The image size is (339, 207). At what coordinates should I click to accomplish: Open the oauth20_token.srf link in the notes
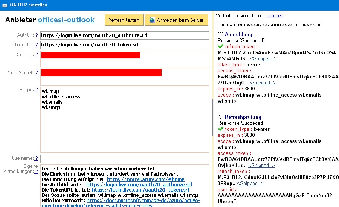140,190
